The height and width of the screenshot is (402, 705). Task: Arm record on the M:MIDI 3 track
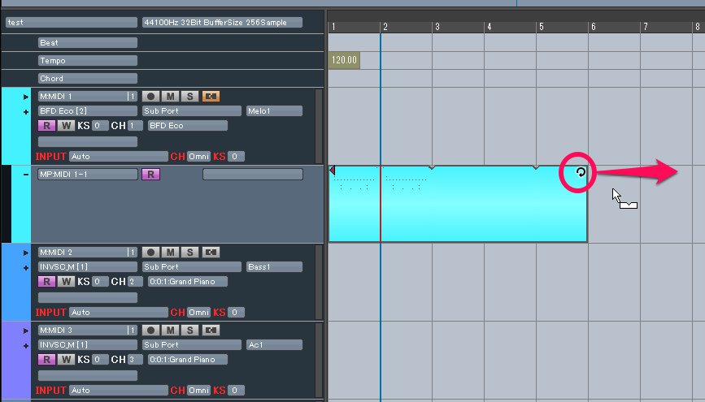point(150,331)
